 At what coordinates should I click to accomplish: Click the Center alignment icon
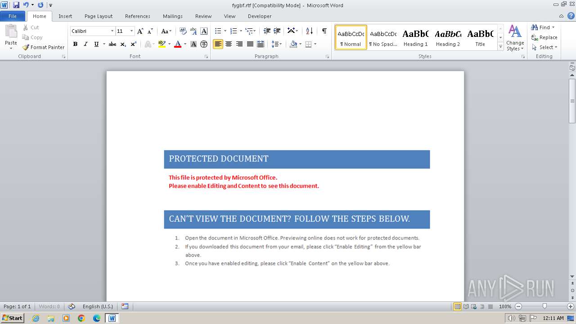(x=229, y=44)
